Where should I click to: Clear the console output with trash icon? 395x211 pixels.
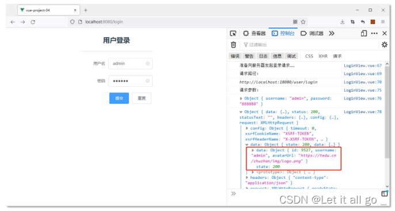(233, 45)
